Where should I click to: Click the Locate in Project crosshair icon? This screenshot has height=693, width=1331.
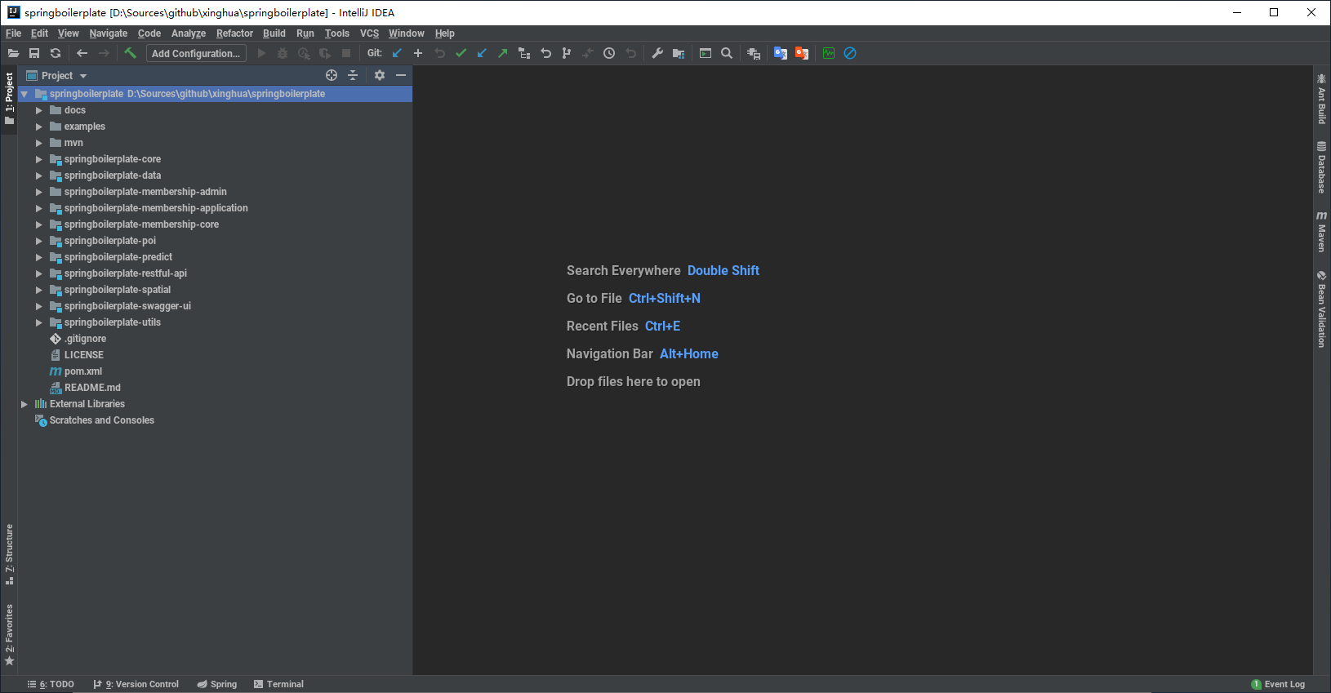(332, 75)
